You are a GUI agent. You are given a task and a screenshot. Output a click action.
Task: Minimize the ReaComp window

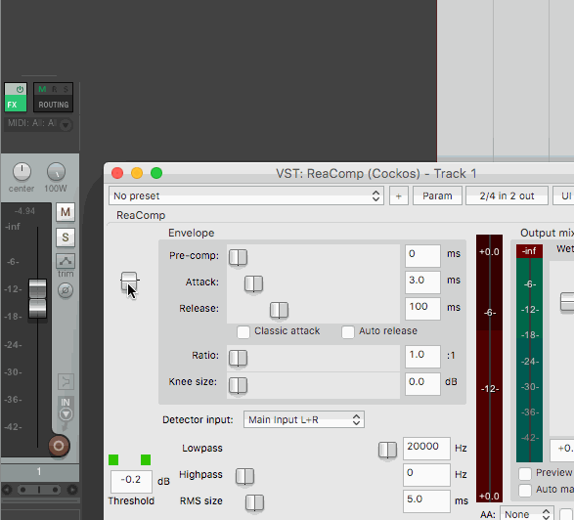(137, 173)
